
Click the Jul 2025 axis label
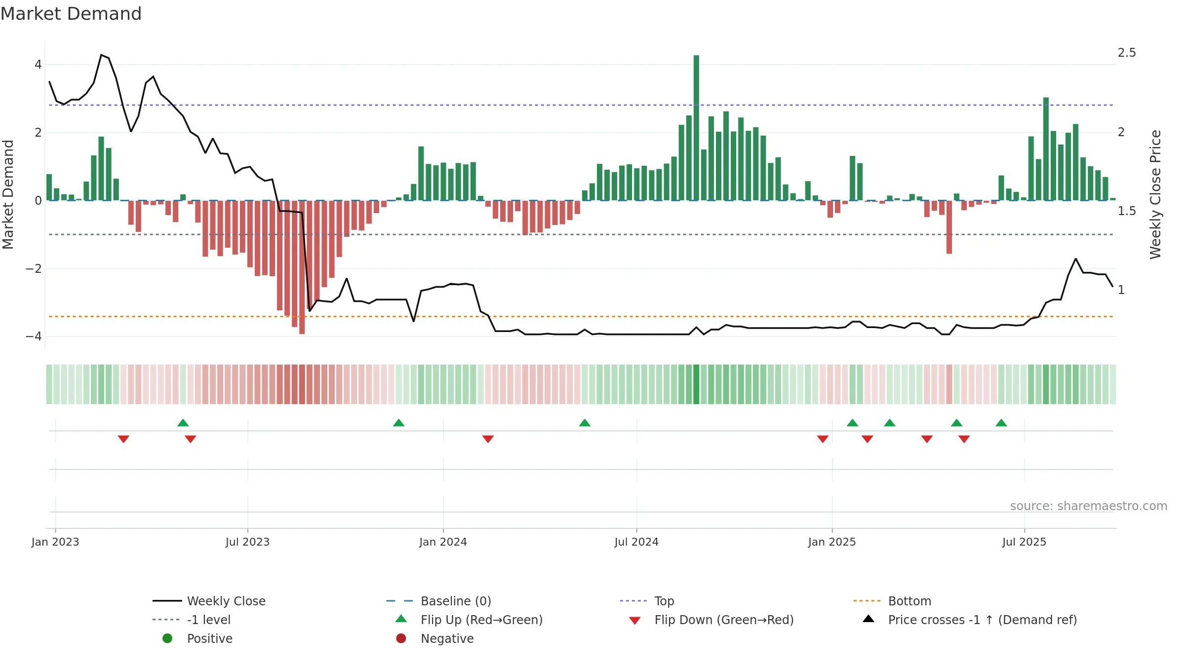click(1024, 542)
